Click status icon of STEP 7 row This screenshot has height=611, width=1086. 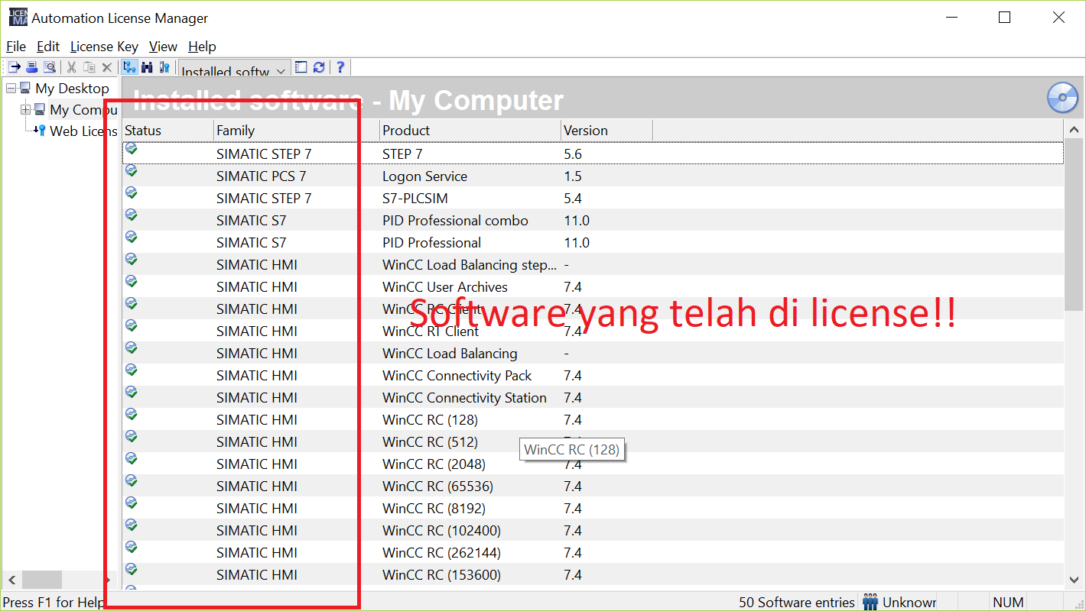tap(132, 149)
